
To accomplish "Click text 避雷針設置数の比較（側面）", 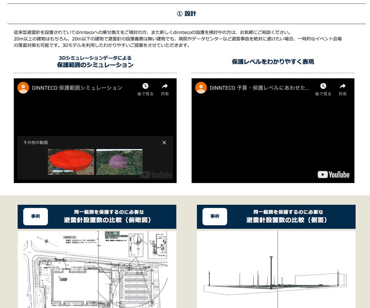I will pos(288,220).
